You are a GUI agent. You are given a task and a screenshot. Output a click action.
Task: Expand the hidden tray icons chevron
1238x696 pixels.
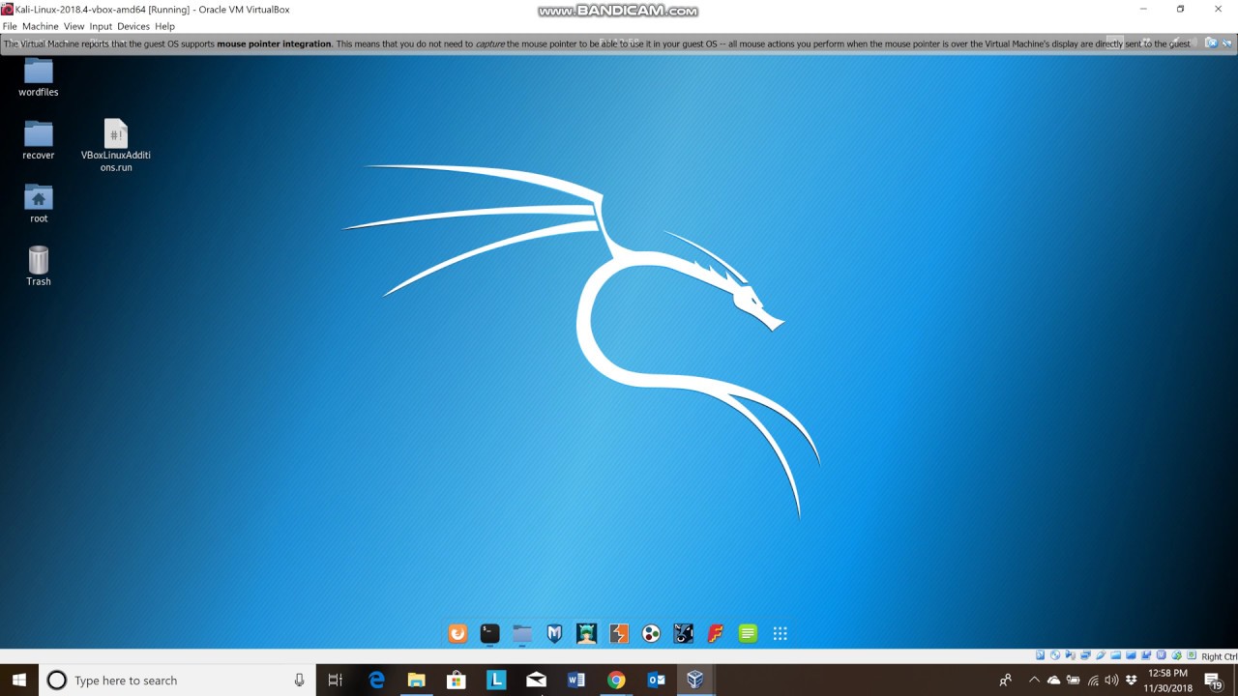point(1035,681)
